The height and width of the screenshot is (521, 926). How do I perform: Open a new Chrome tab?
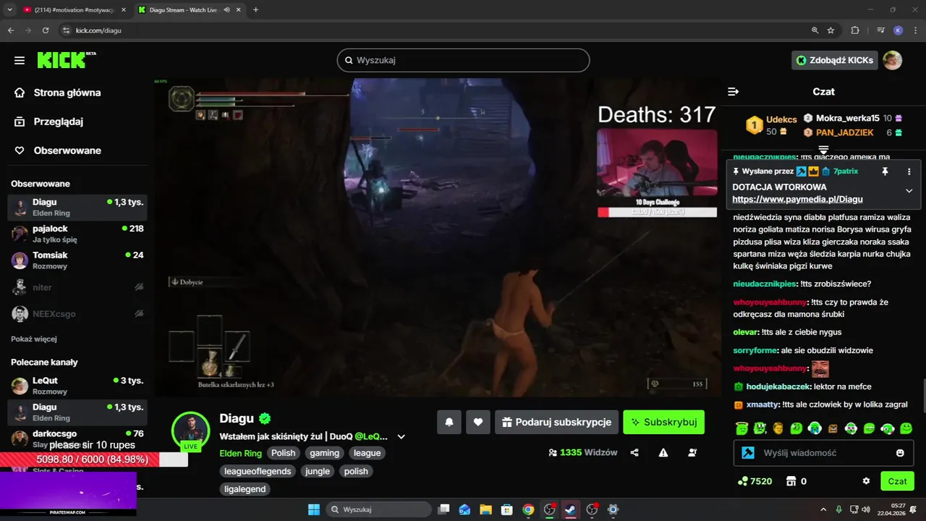click(x=255, y=10)
